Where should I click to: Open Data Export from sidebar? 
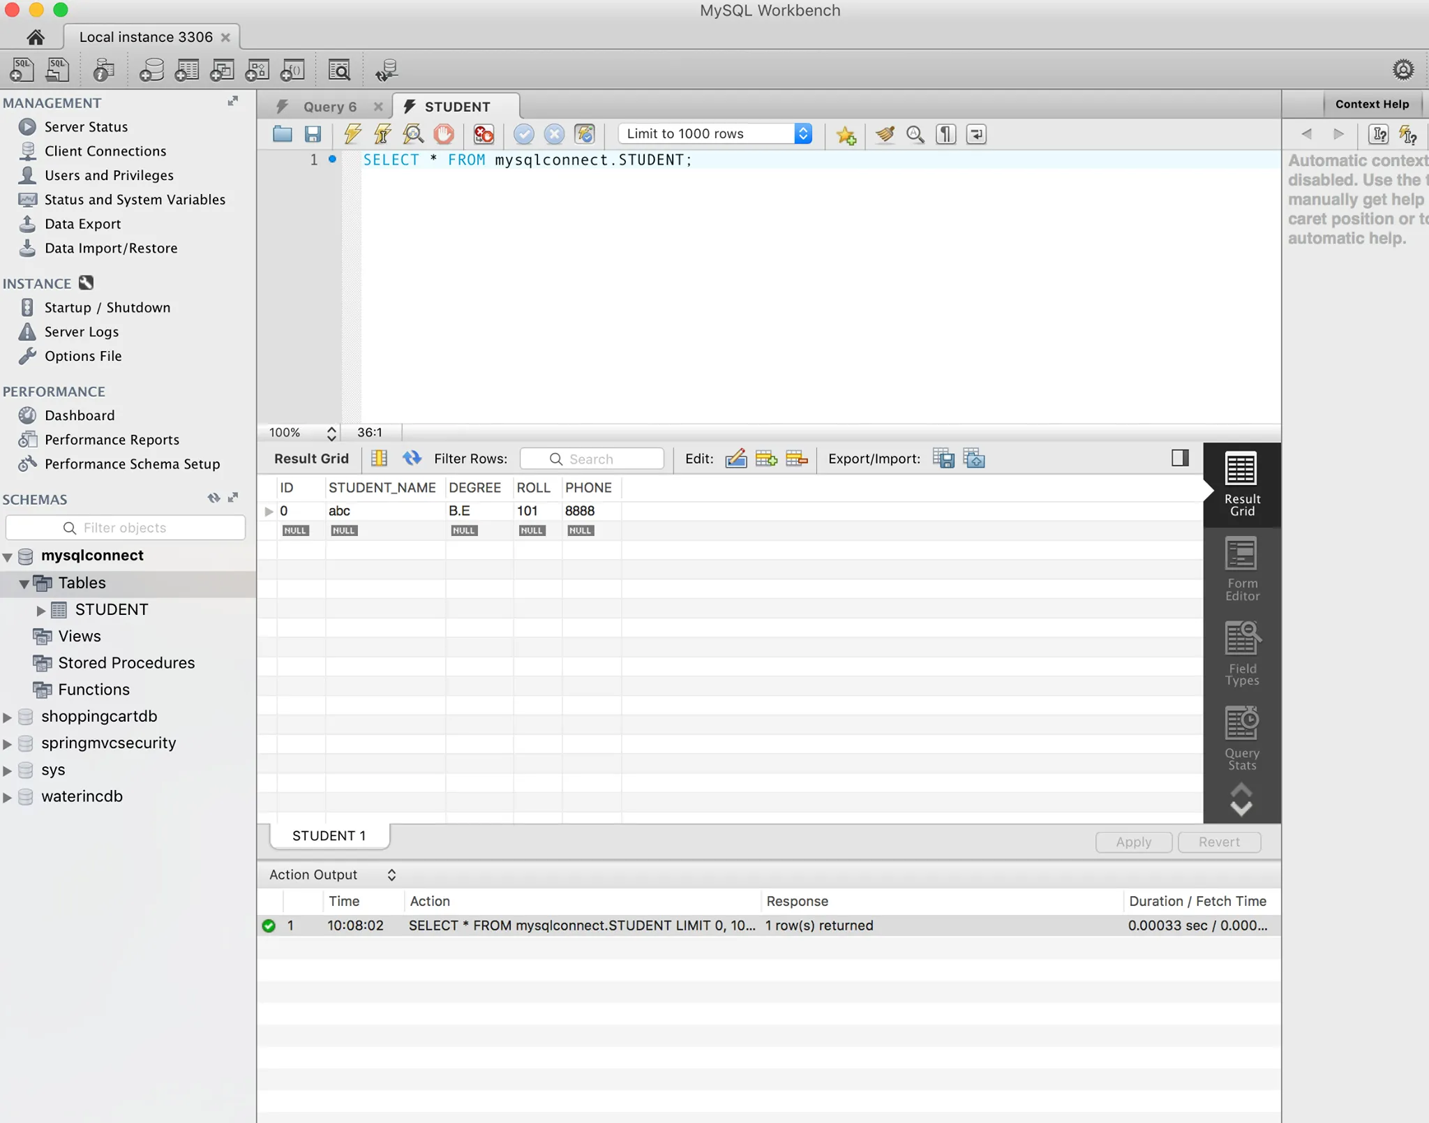pos(82,224)
